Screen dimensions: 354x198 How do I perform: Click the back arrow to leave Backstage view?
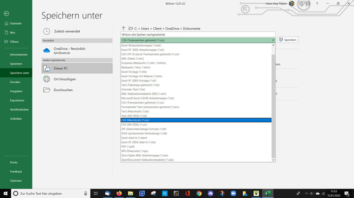click(x=6, y=14)
